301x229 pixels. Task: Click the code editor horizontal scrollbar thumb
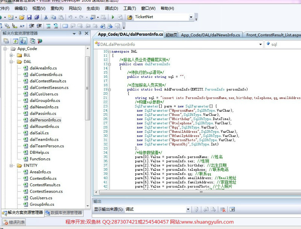[201, 192]
